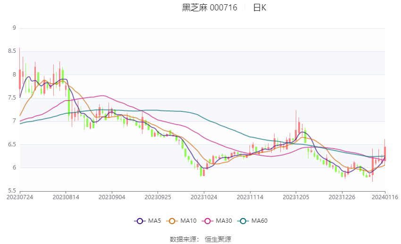Click the chart title 黑芝麻 000716
The image size is (401, 244).
pyautogui.click(x=209, y=8)
